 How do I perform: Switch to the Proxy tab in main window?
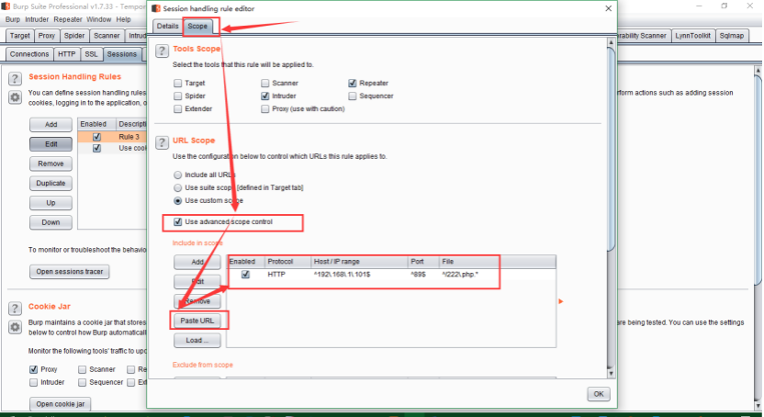pos(47,36)
